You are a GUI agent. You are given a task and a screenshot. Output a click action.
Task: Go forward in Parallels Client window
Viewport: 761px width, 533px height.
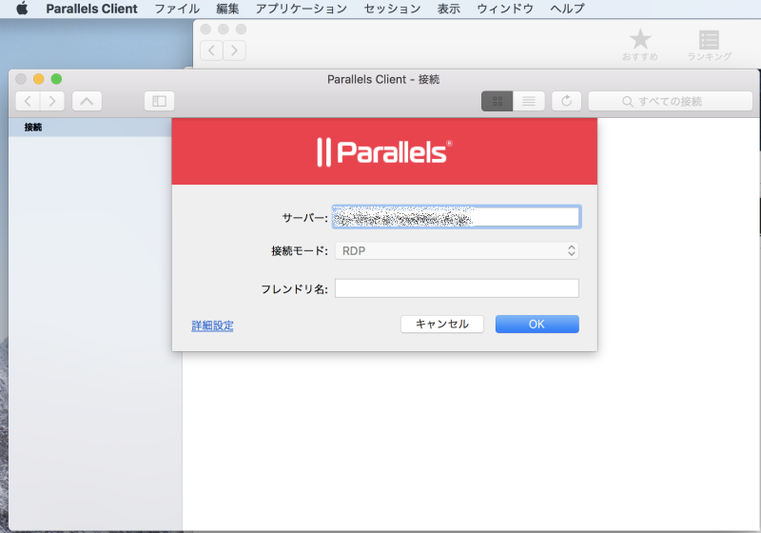52,101
